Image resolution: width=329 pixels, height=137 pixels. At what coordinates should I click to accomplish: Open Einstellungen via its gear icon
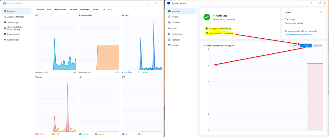pos(5,40)
